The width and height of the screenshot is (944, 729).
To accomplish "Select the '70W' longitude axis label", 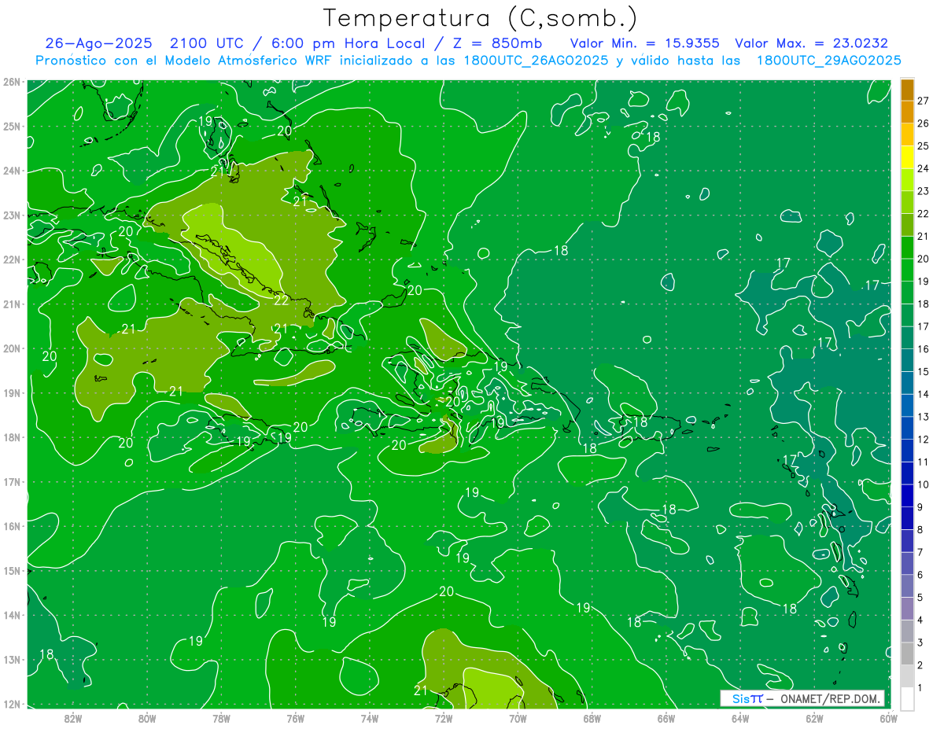I will [518, 718].
